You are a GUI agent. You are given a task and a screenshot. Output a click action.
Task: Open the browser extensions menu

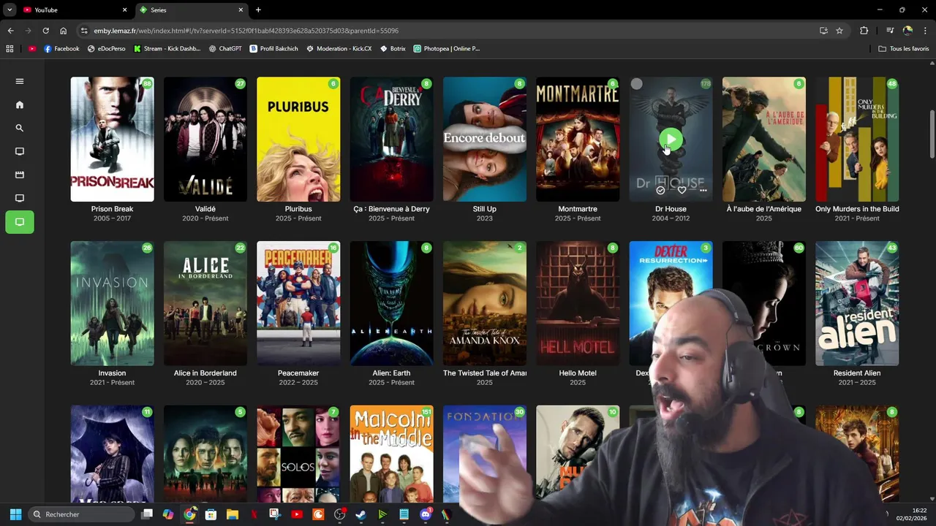[864, 31]
